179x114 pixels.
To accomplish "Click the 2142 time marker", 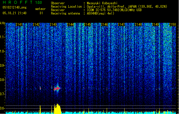I will [x=36, y=25].
